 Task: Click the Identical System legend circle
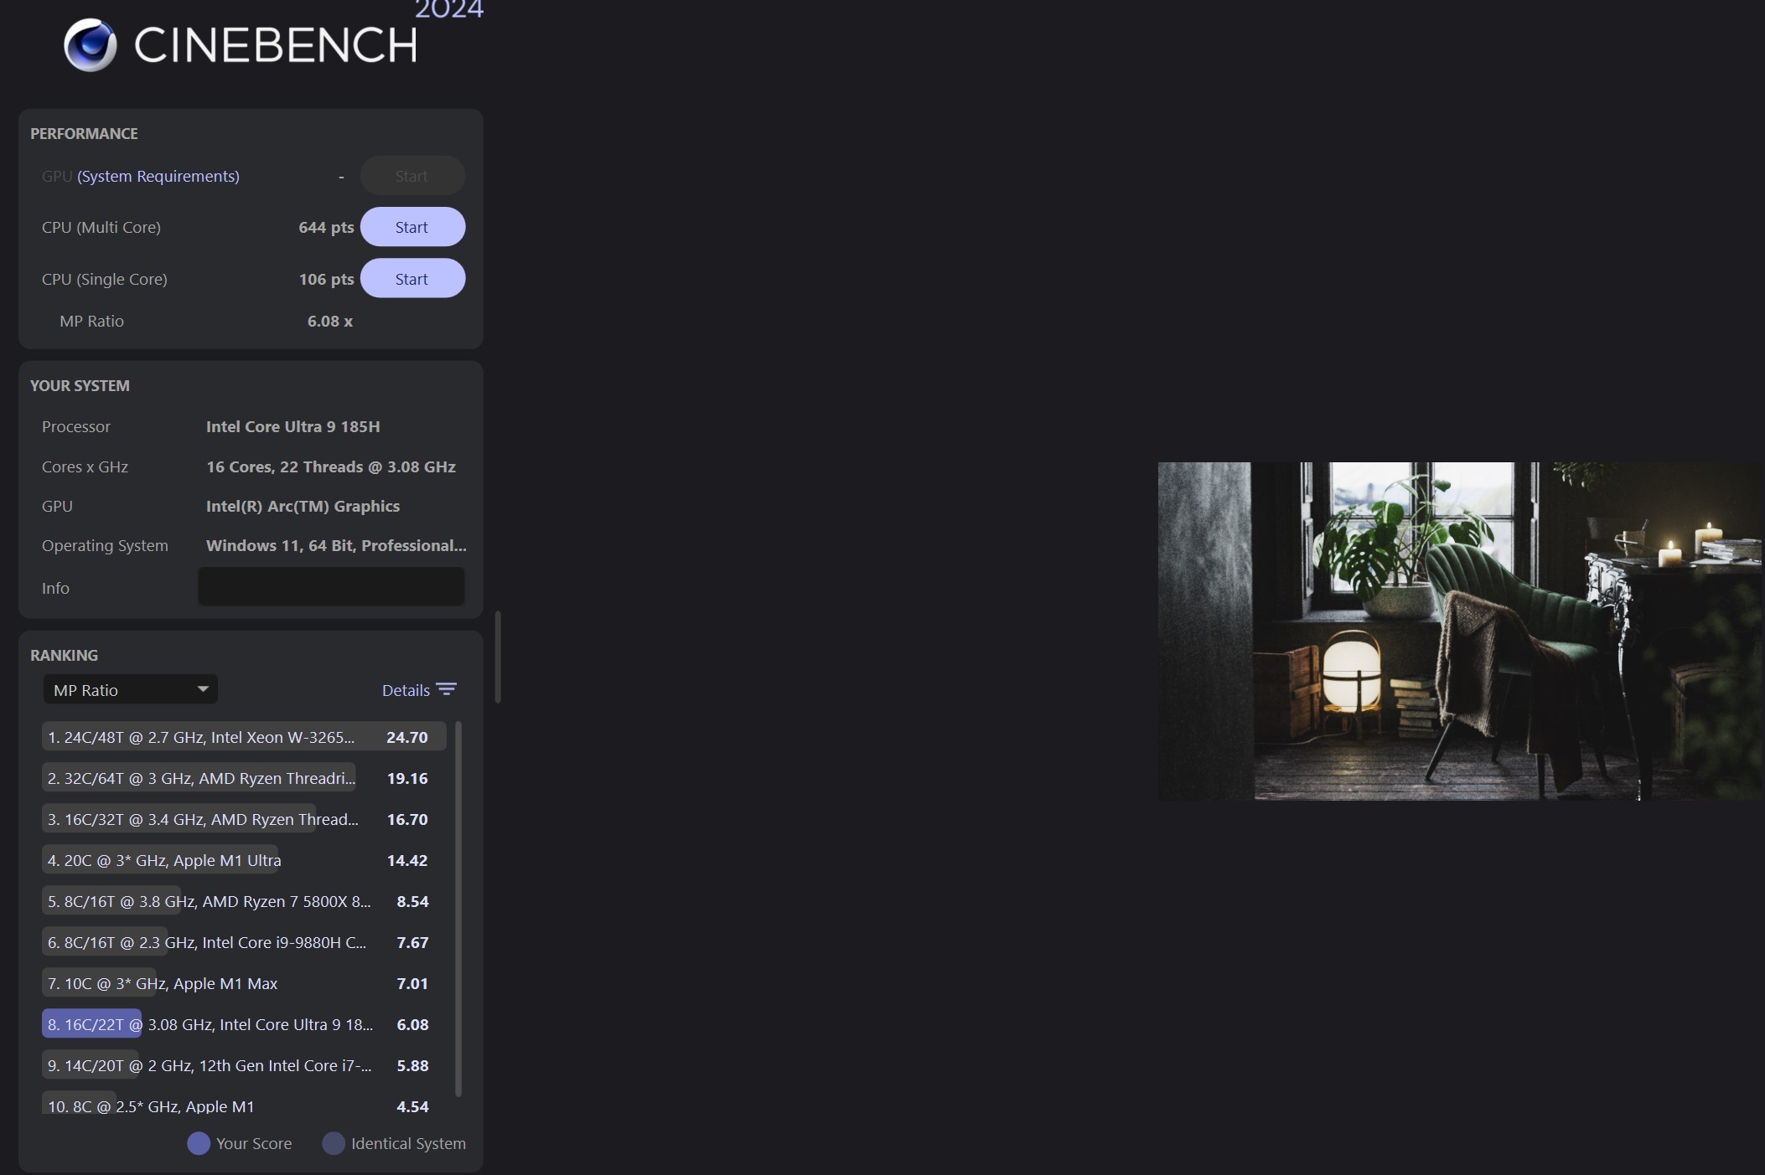[334, 1143]
